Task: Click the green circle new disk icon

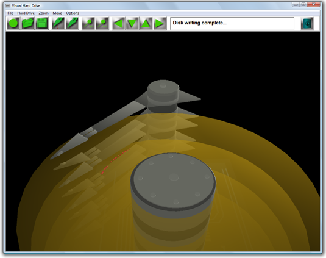Action: [x=13, y=24]
